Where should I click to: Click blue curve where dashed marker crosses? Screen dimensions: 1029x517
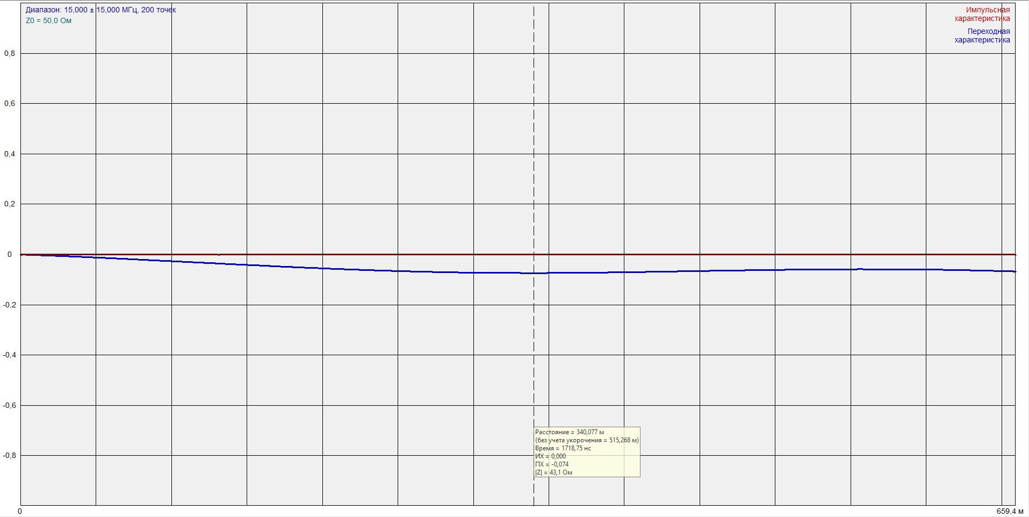(534, 273)
